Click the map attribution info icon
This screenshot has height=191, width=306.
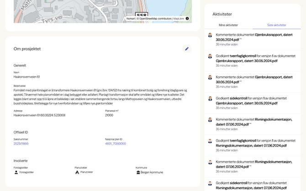tap(187, 18)
